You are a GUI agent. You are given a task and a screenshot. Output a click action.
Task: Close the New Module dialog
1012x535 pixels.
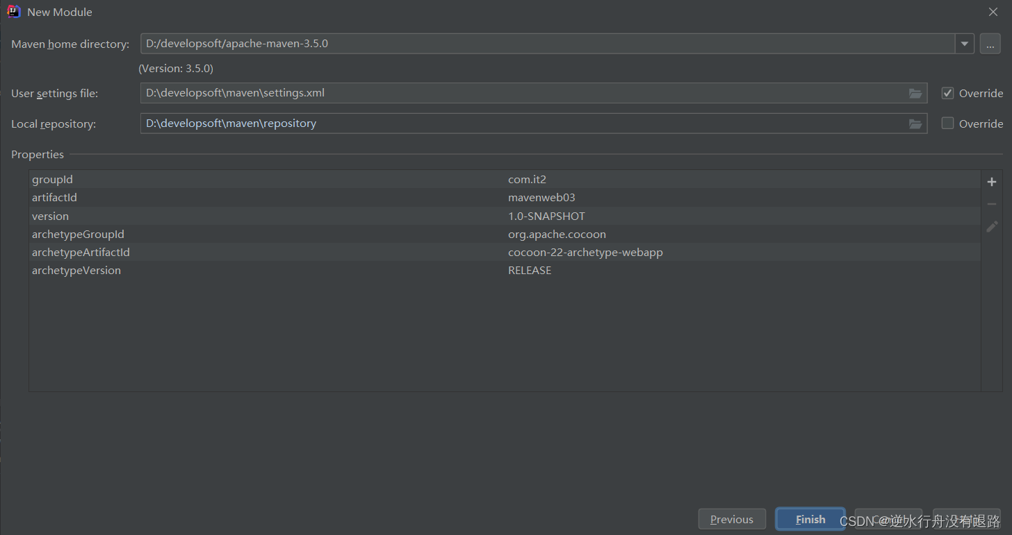coord(993,12)
